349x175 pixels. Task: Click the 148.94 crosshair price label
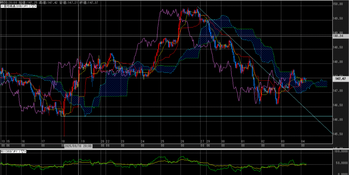click(x=339, y=36)
